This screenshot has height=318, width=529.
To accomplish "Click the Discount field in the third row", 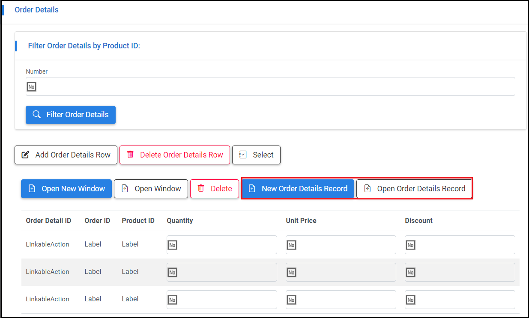I will (460, 300).
